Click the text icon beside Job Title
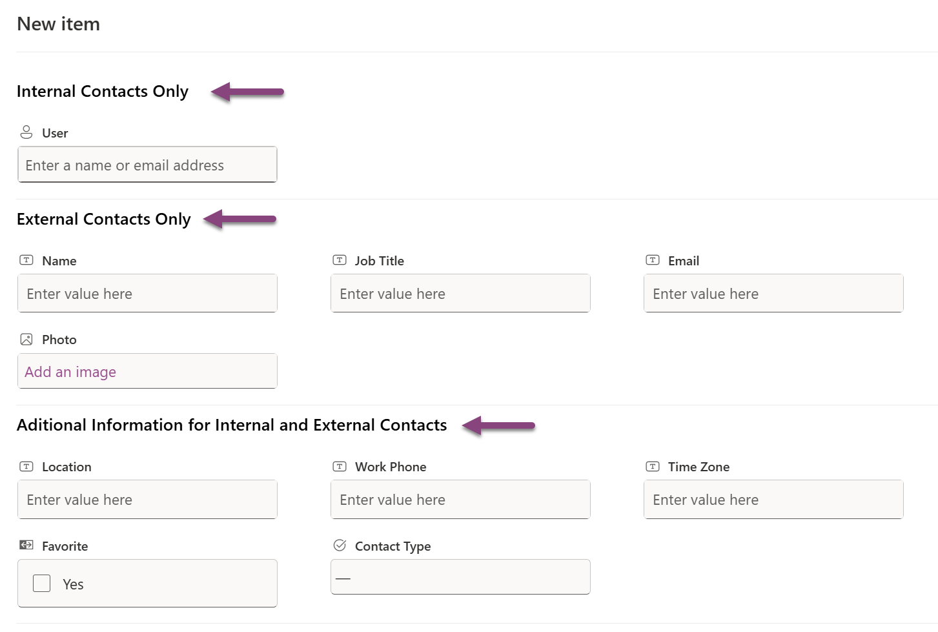 click(340, 260)
